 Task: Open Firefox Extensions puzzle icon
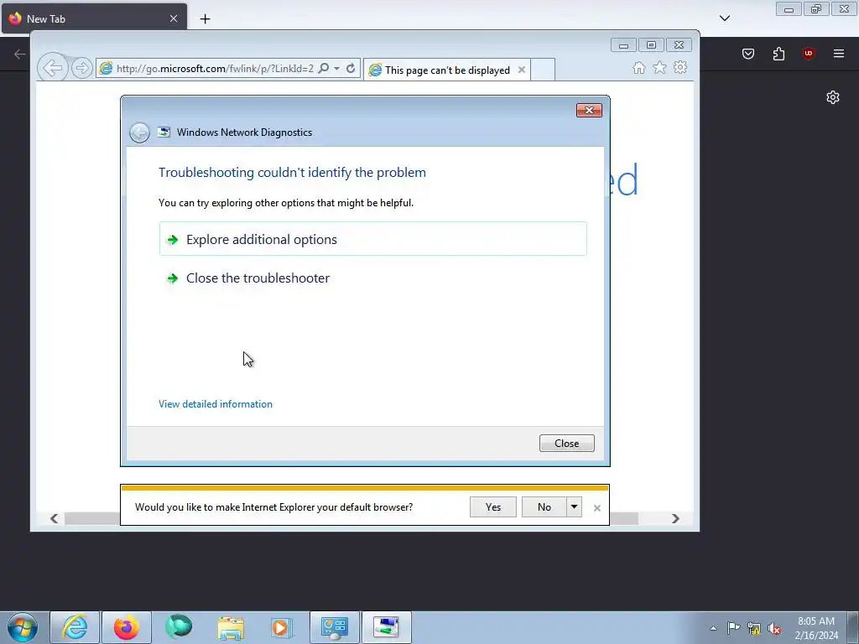coord(778,54)
